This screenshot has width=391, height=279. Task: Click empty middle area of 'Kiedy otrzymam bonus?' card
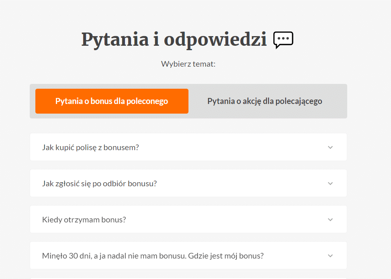(x=224, y=220)
